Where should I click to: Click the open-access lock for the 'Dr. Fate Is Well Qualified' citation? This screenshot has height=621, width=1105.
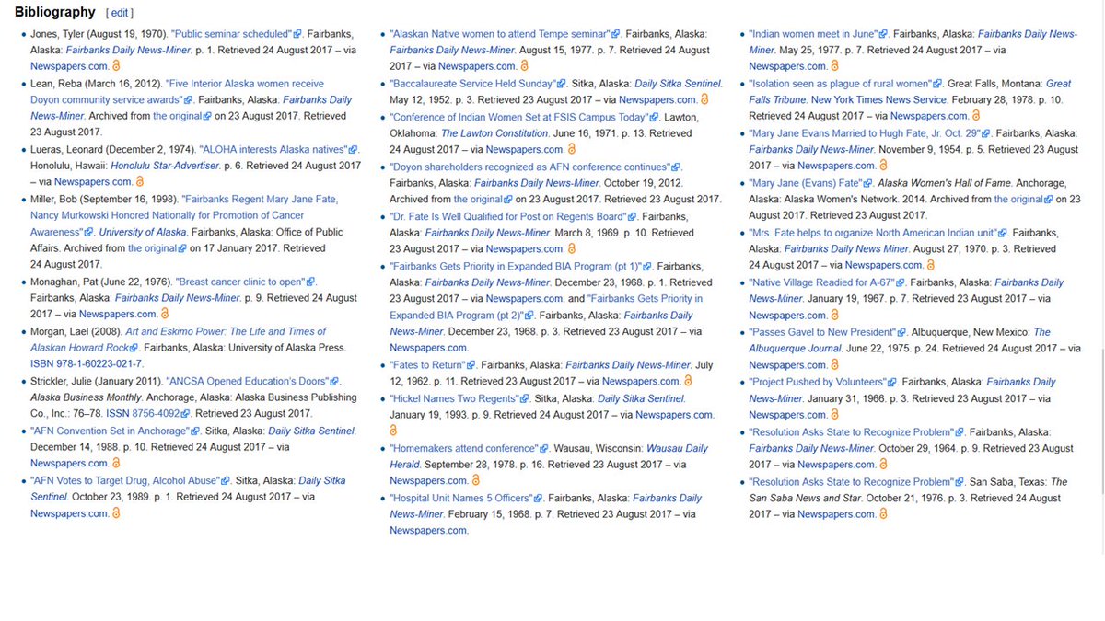coord(571,248)
